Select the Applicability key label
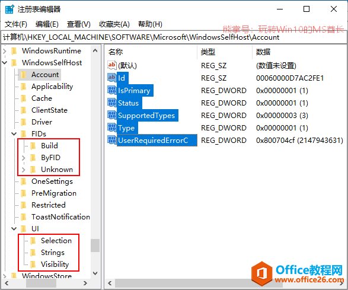This screenshot has height=290, width=348. tap(52, 87)
